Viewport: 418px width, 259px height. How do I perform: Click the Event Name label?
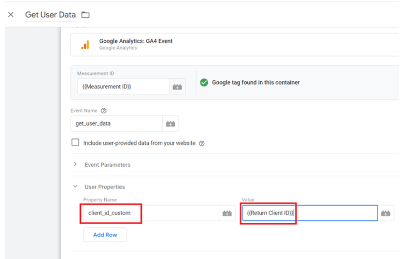[x=84, y=111]
